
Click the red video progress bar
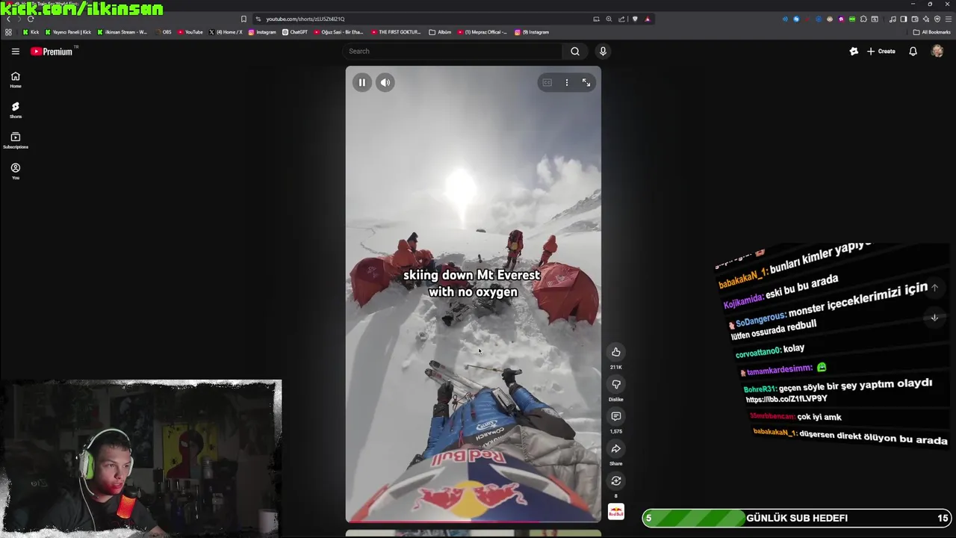tap(474, 521)
